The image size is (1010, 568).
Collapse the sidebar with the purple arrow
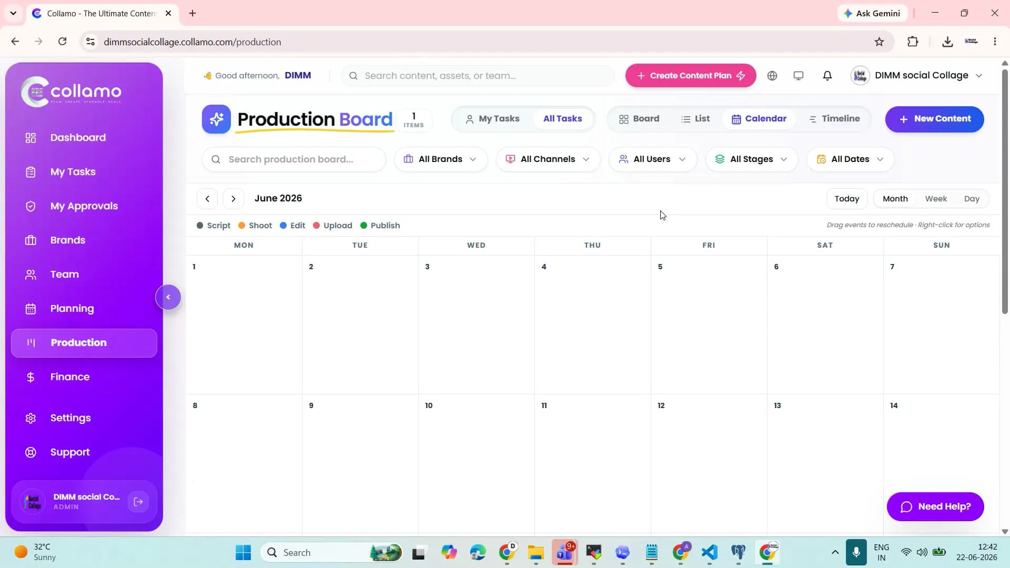click(168, 297)
